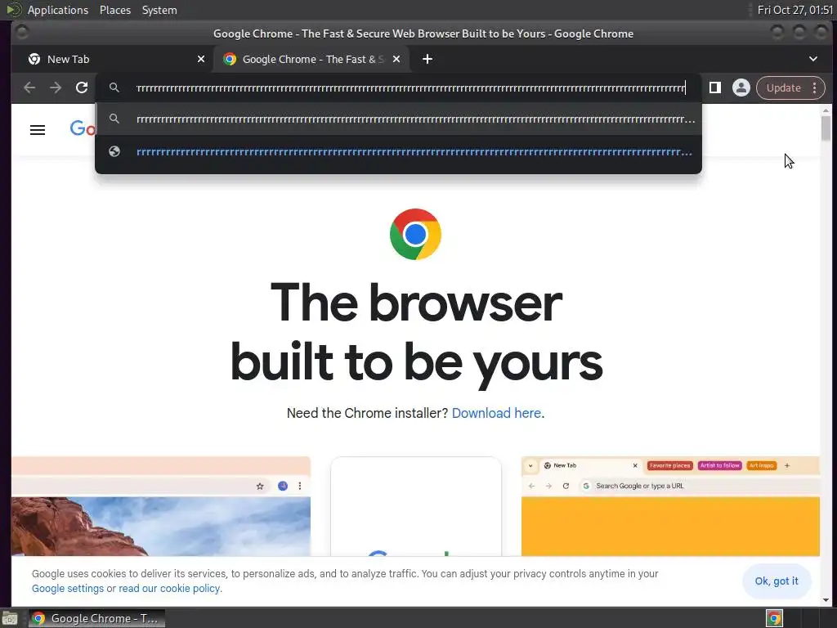The image size is (837, 628).
Task: Open the side panel icon
Action: (714, 87)
